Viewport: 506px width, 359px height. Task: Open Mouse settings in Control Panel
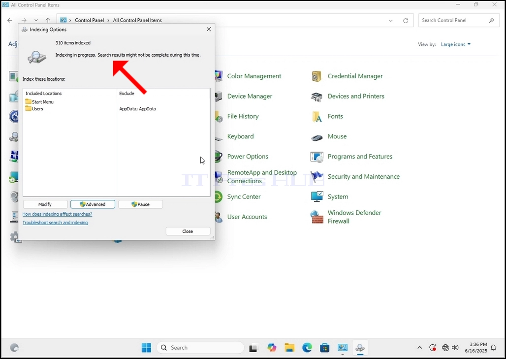click(337, 136)
